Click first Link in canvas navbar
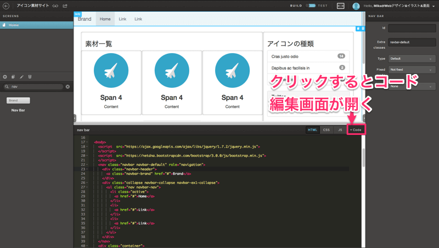This screenshot has height=248, width=439. click(122, 19)
